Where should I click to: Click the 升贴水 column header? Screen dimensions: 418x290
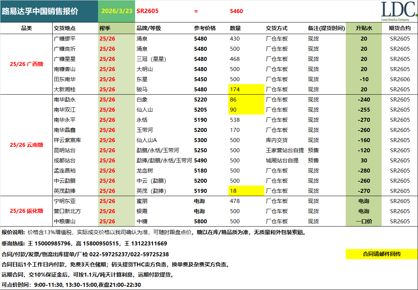pos(364,28)
